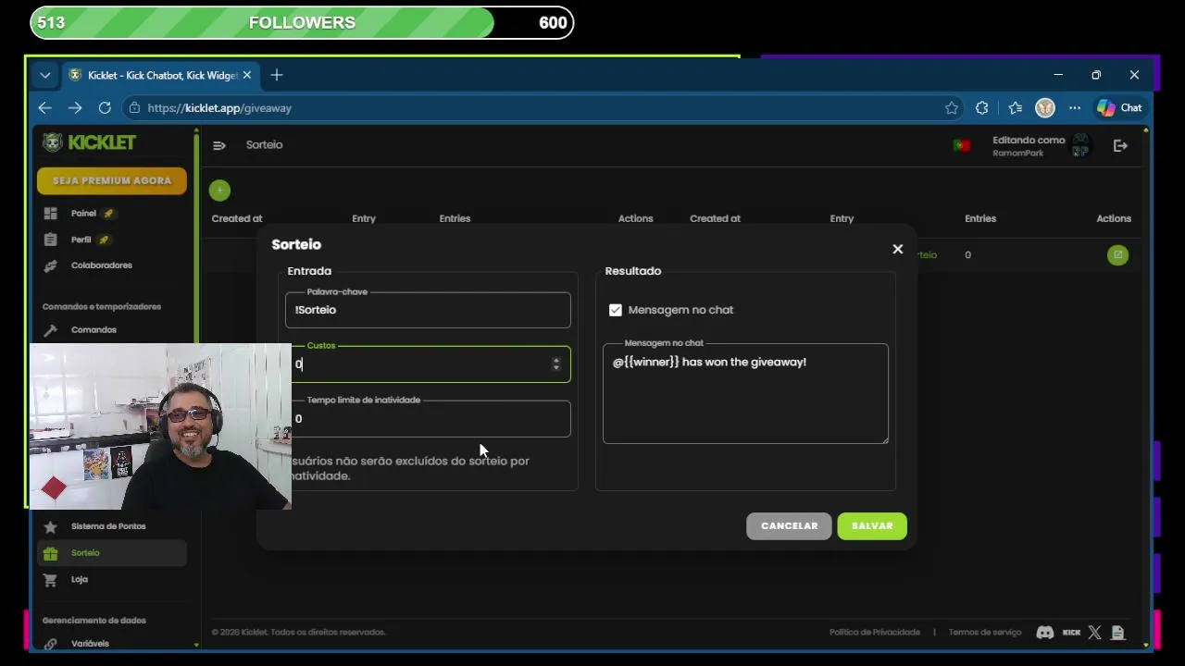This screenshot has width=1185, height=666.
Task: Open the documentation footer icon
Action: point(1117,633)
